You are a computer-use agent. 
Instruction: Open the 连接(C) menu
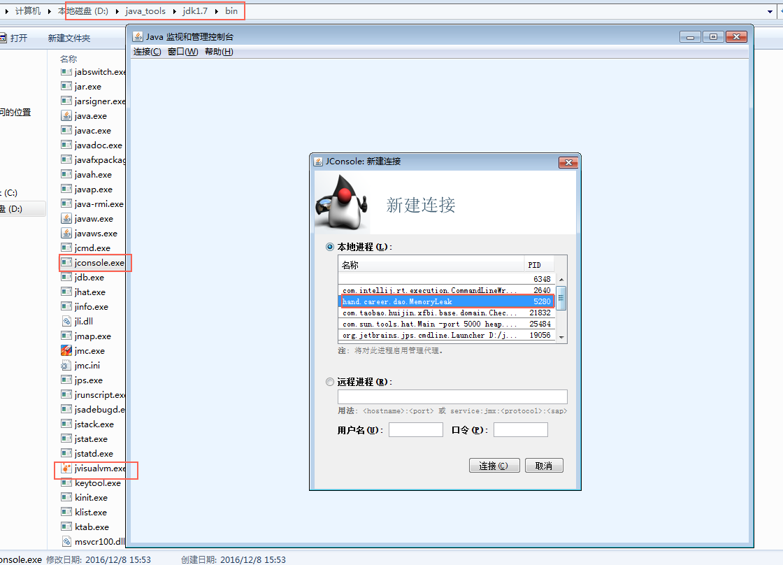click(x=147, y=52)
